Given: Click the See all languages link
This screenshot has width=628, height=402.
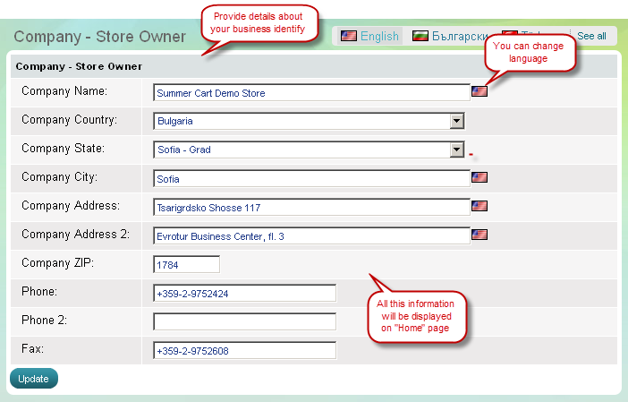Looking at the screenshot, I should (x=591, y=37).
